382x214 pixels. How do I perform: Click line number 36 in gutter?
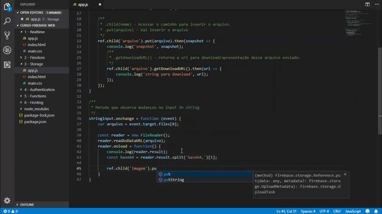tap(79, 118)
